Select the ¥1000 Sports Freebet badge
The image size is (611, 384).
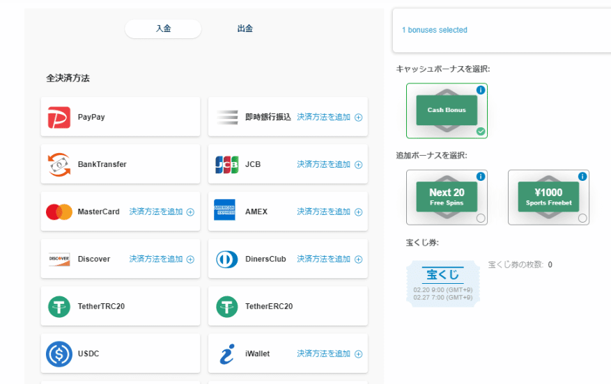(x=548, y=197)
